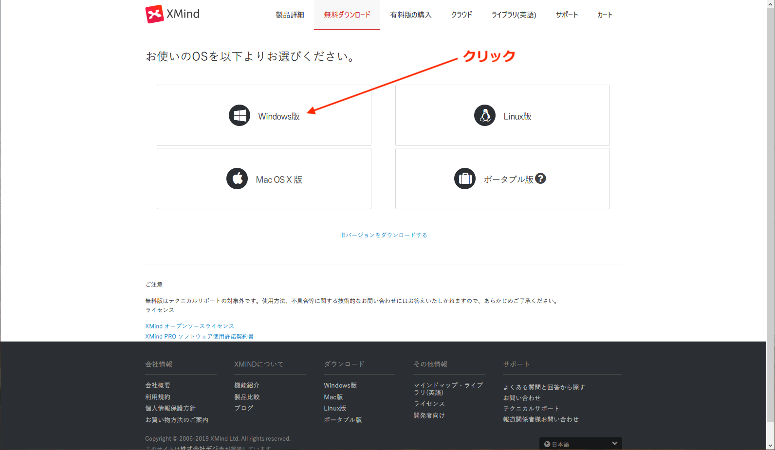Viewport: 775px width, 450px height.
Task: Click the globe icon in language selector
Action: 547,444
